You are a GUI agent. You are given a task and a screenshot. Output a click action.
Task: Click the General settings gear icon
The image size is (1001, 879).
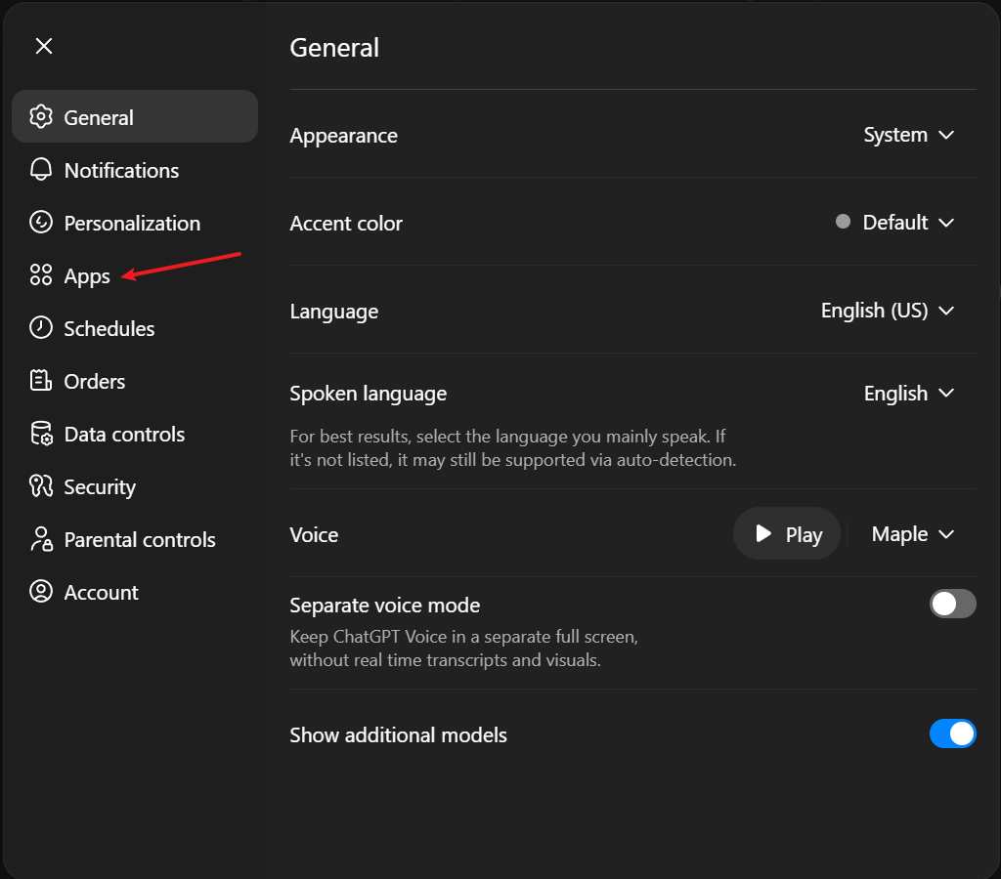[x=40, y=116]
